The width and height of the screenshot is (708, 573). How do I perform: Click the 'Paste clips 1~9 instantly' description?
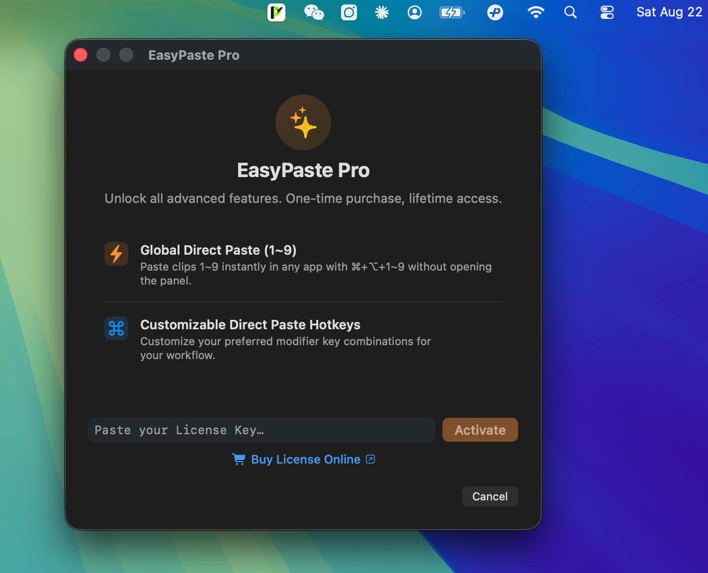(x=316, y=274)
